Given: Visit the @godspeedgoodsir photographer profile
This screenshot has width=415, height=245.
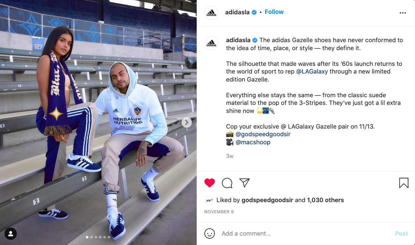Looking at the screenshot, I should (263, 134).
